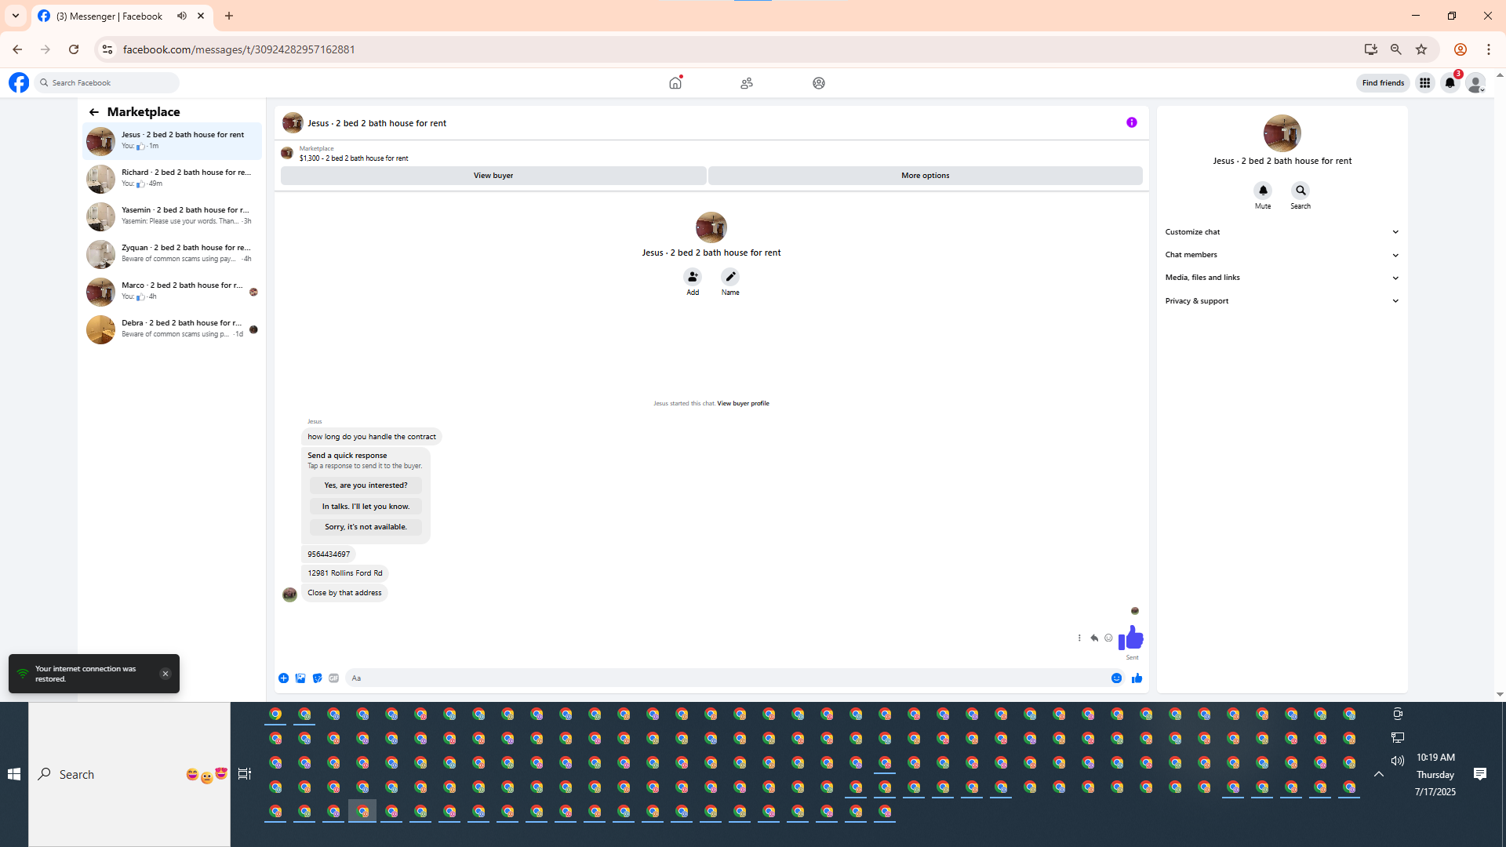Viewport: 1506px width, 847px height.
Task: Click the attach photo icon
Action: (300, 678)
